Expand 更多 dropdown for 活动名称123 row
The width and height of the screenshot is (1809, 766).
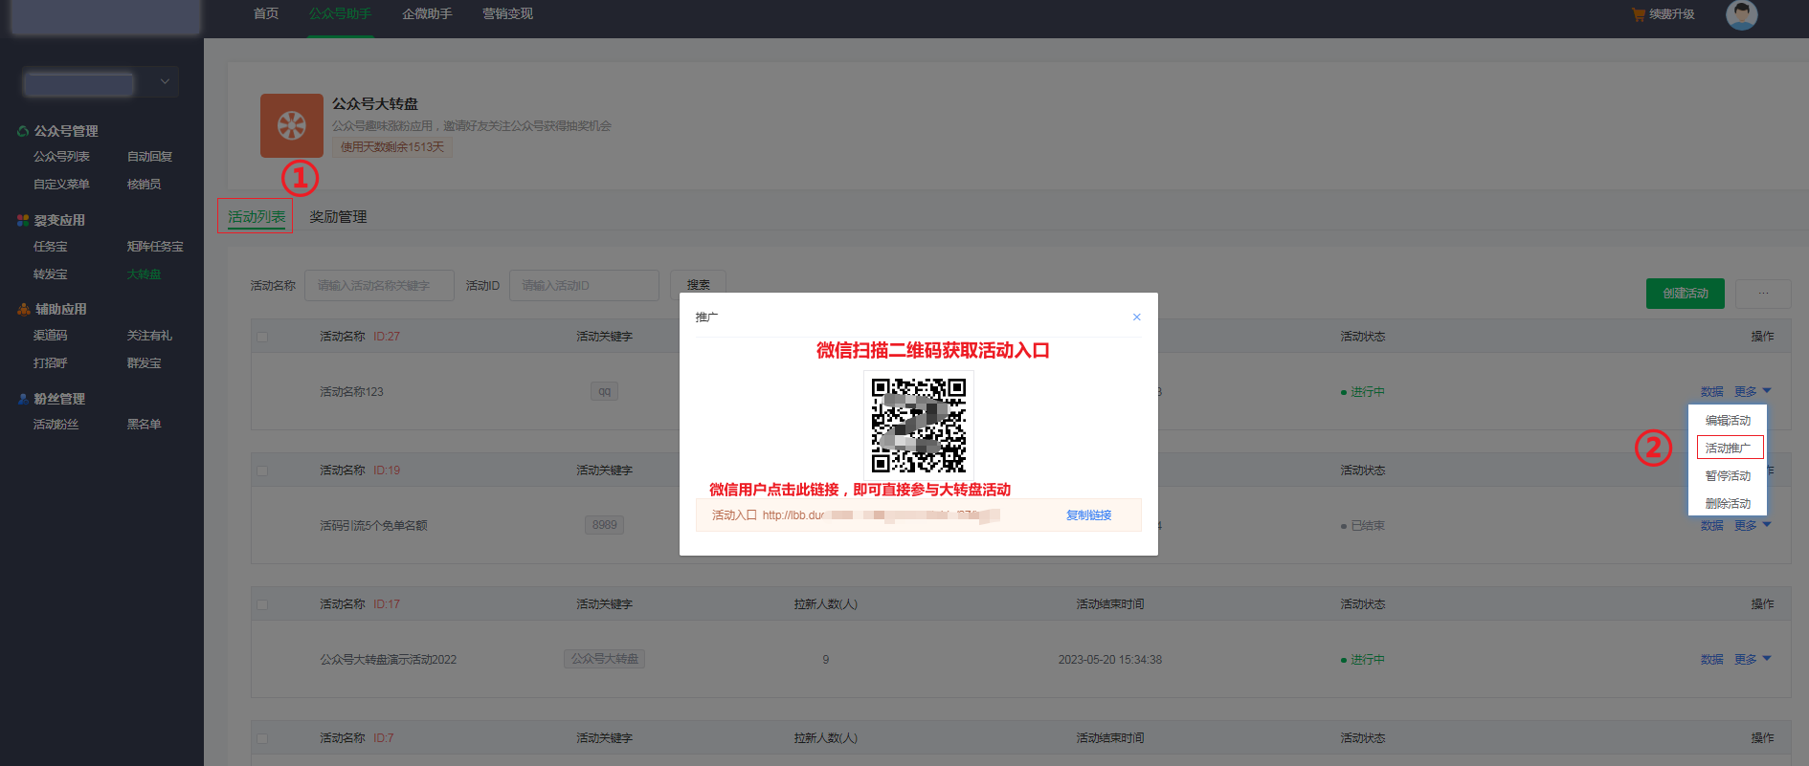pos(1753,391)
